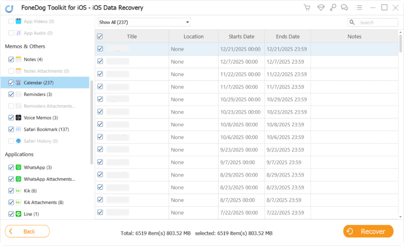Uncheck the 7/22/2025 event row checkbox
This screenshot has width=404, height=246.
(x=100, y=212)
